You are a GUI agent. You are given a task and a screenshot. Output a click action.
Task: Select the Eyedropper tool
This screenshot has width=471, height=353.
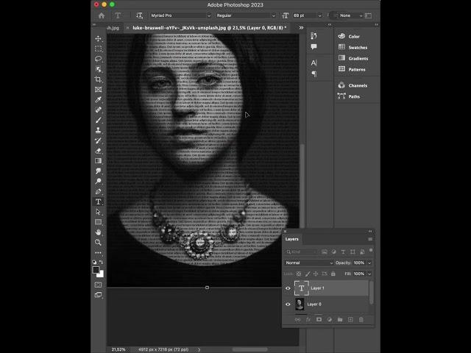click(98, 100)
